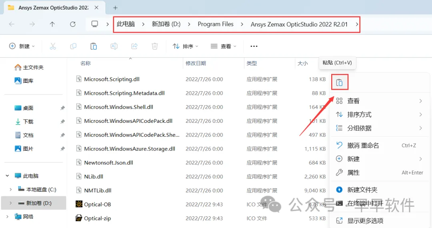Open 分组依据 submenu in context menu
Image resolution: width=432 pixels, height=228 pixels.
(x=379, y=128)
